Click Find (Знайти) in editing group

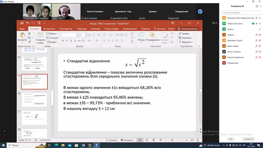tap(184, 33)
